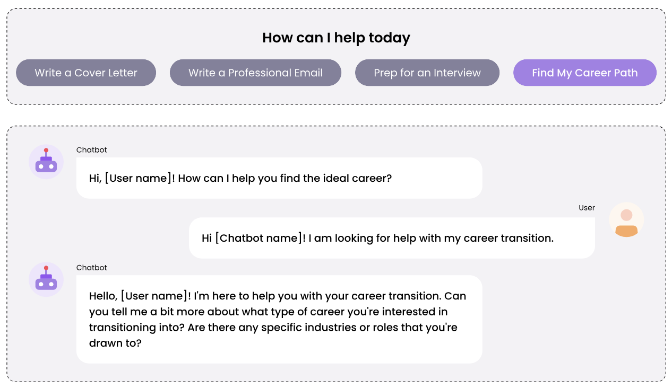
Task: Click the Write a Cover Letter button
Action: click(x=86, y=73)
